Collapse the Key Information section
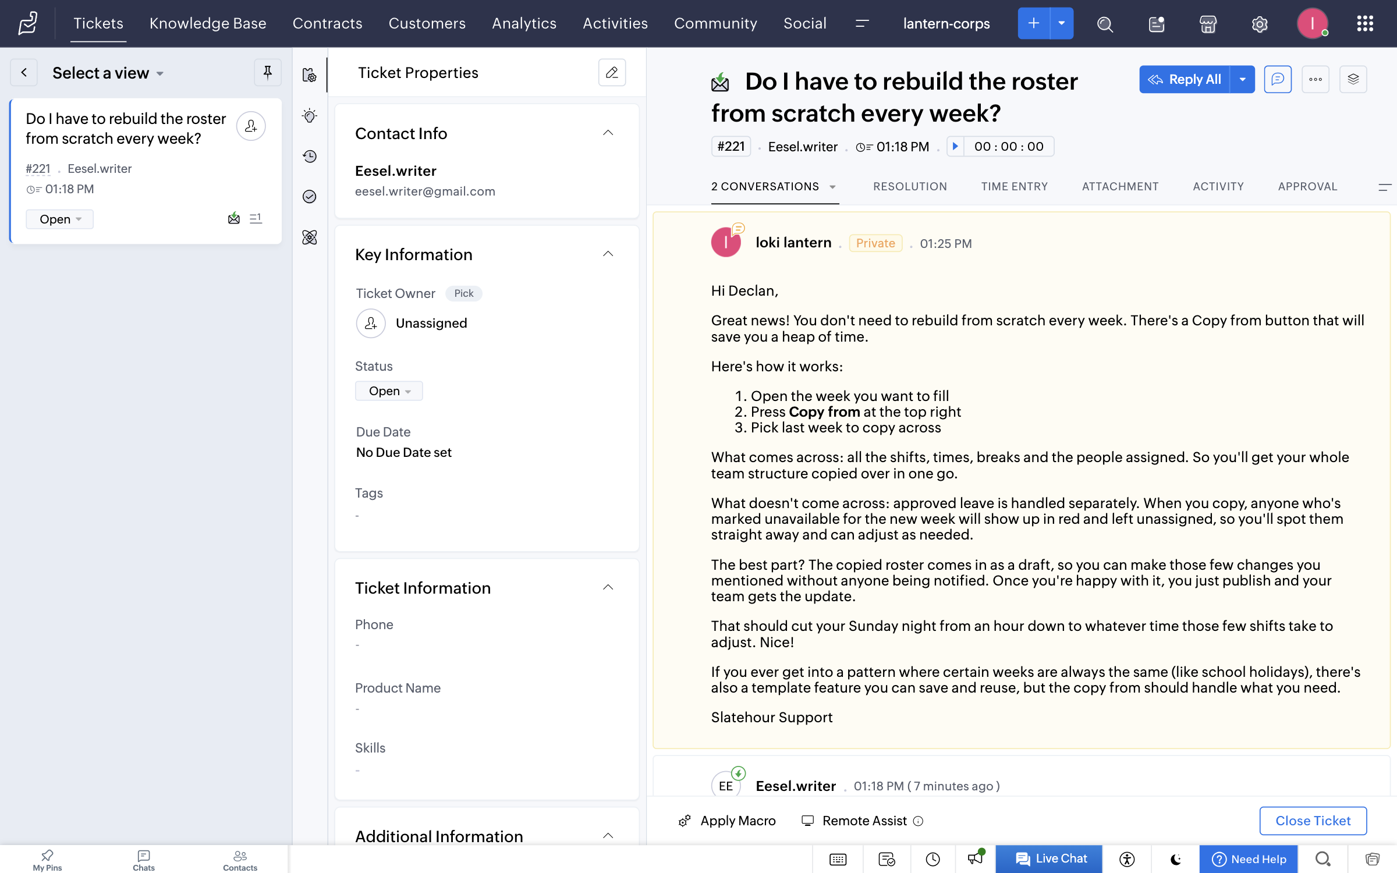 (x=608, y=254)
